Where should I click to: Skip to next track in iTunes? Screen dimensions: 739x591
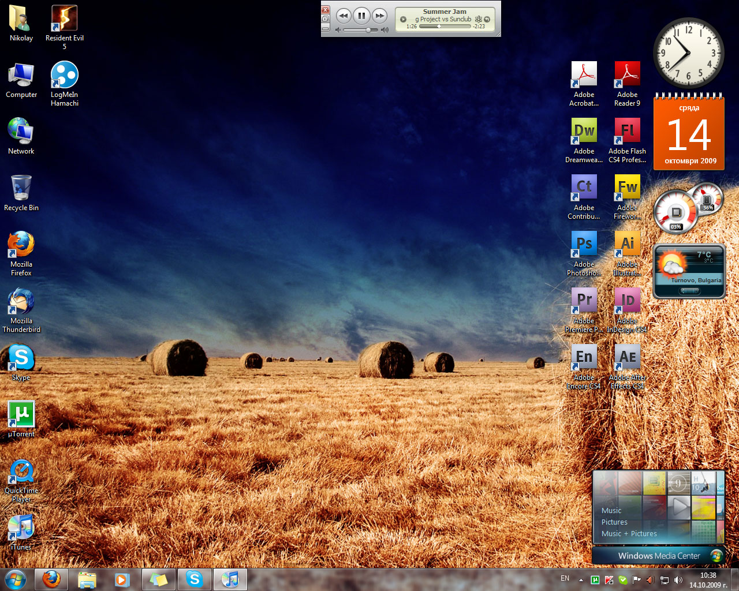click(x=379, y=16)
